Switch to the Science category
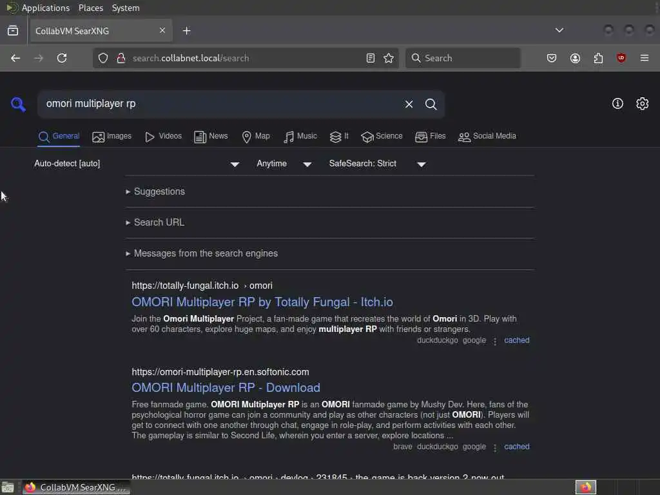This screenshot has height=495, width=660. 382,137
